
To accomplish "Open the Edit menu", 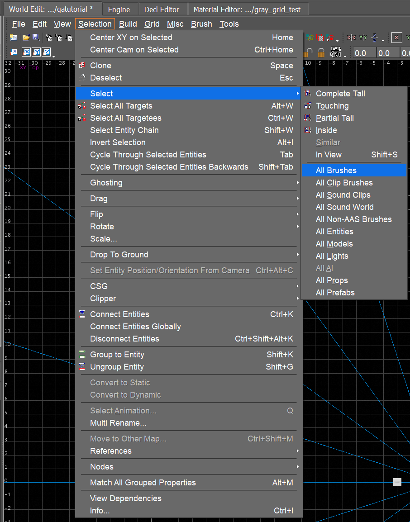I will click(40, 24).
